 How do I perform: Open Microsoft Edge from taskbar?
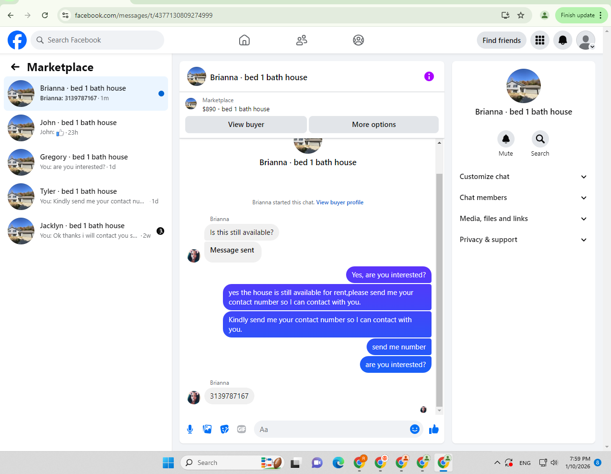338,463
